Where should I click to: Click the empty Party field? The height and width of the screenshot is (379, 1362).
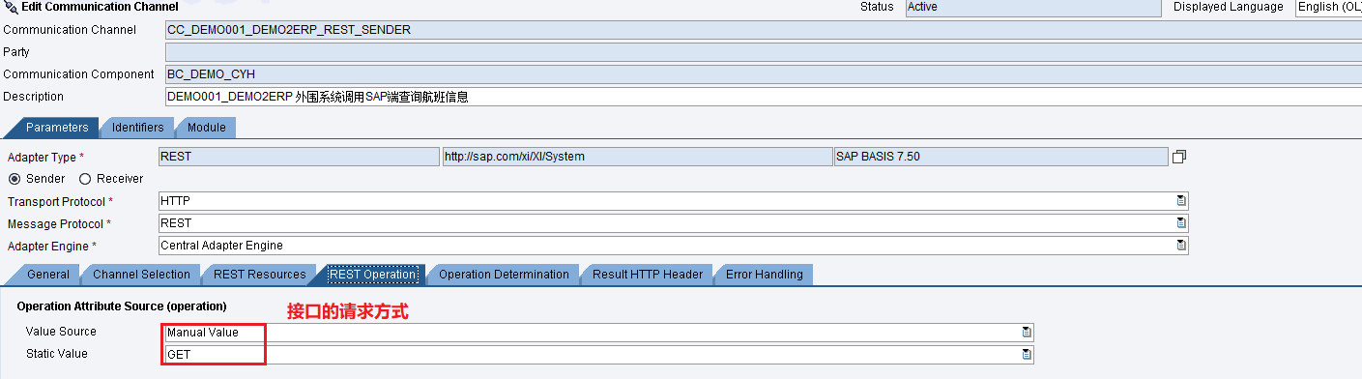[x=764, y=52]
